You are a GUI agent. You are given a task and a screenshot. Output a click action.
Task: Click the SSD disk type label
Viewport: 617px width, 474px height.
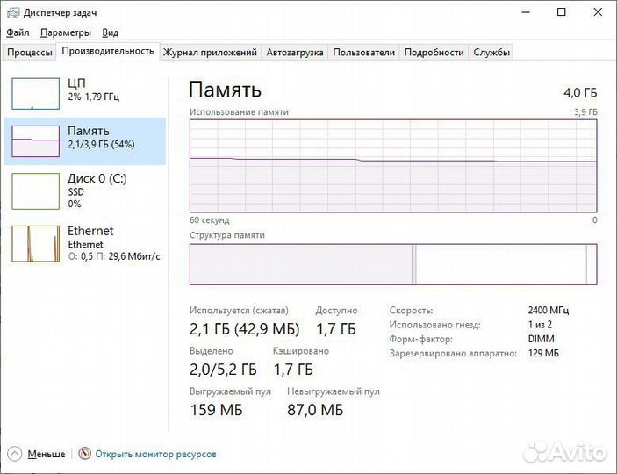76,191
